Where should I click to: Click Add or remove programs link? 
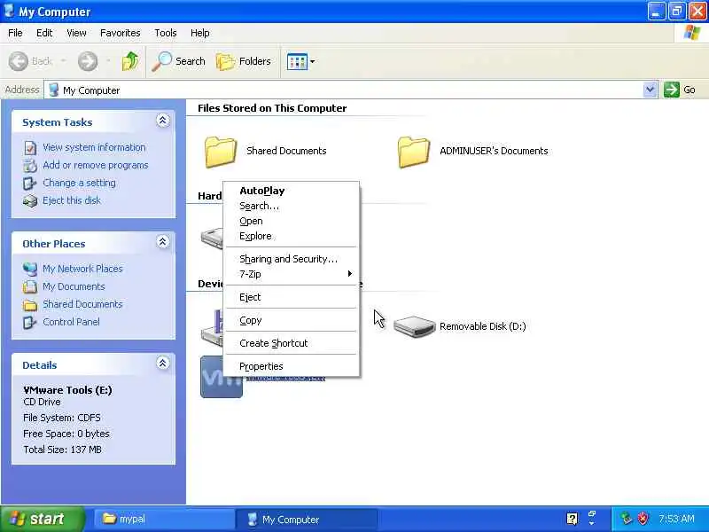(96, 165)
